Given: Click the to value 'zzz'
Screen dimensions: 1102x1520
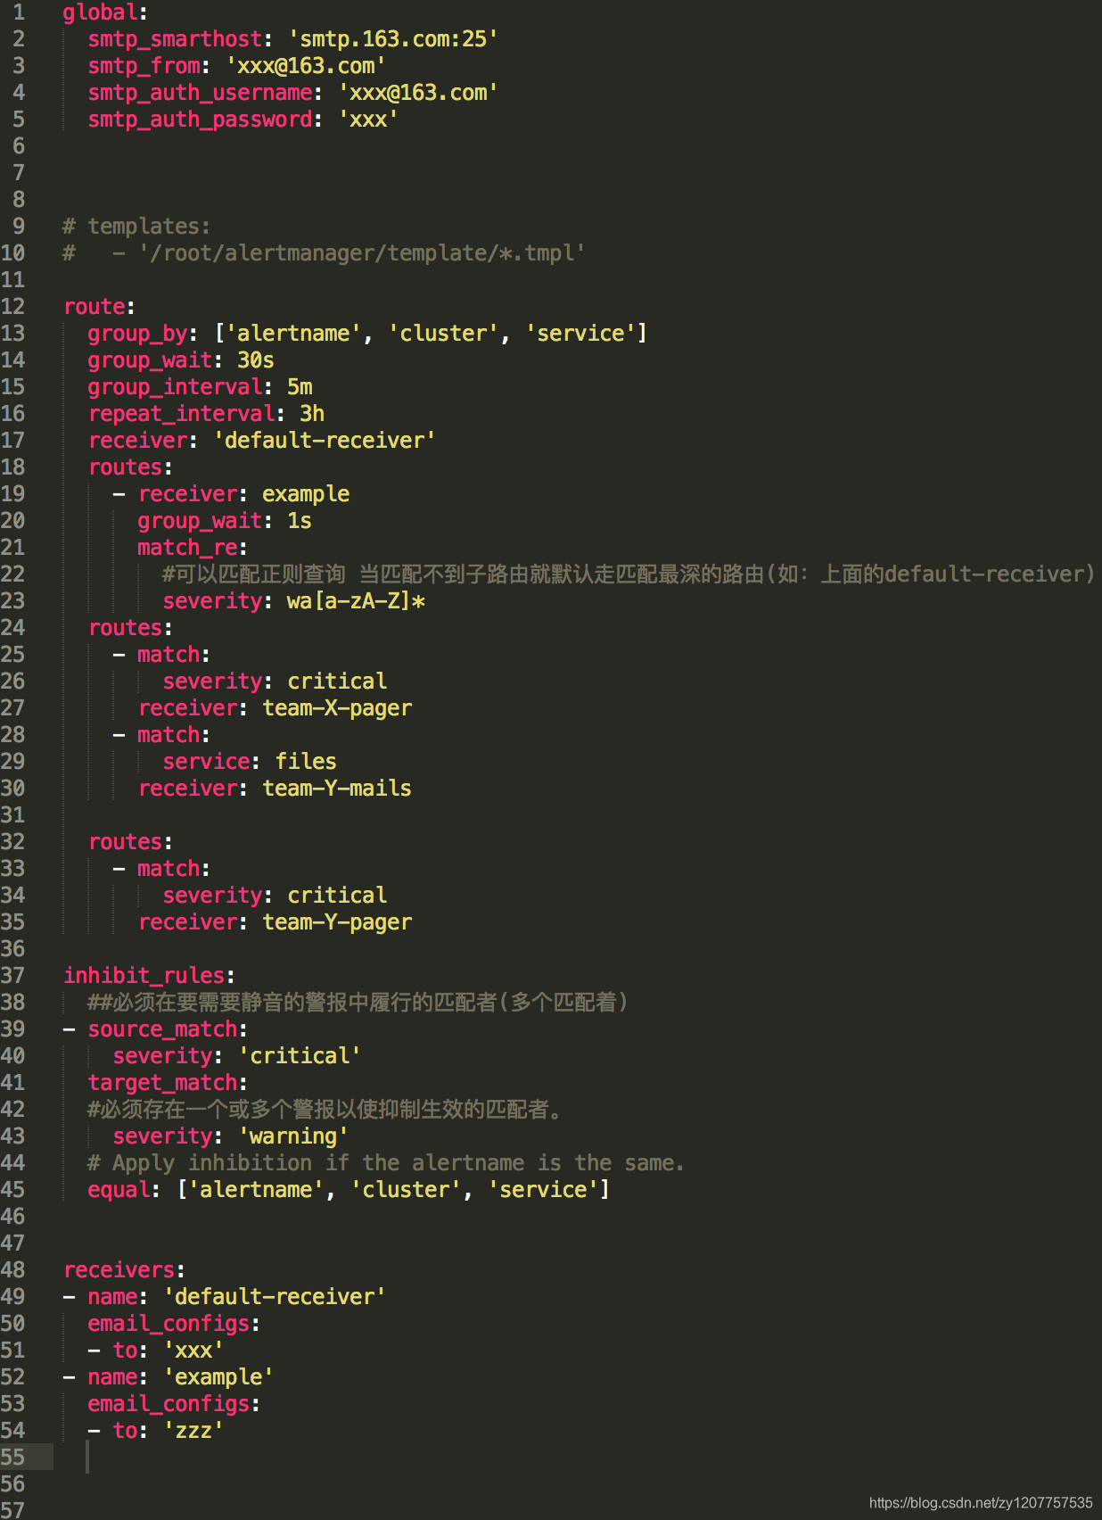Looking at the screenshot, I should [x=193, y=1431].
